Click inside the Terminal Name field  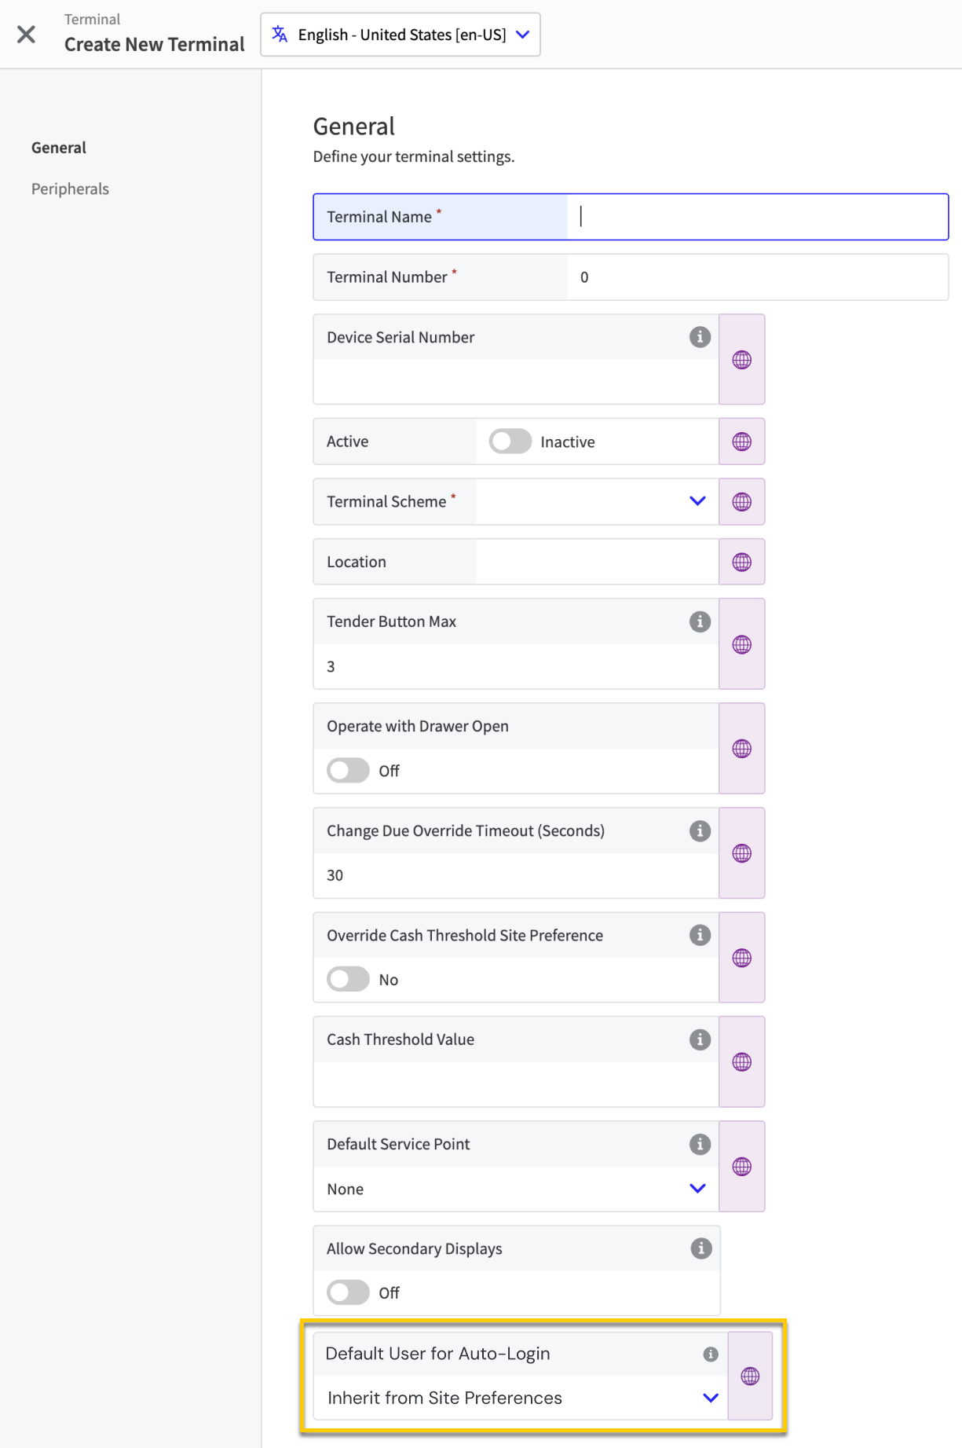pyautogui.click(x=754, y=217)
